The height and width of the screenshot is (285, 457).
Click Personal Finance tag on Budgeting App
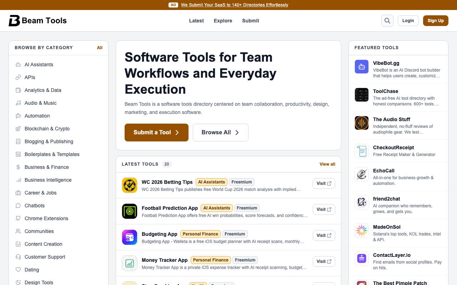click(x=200, y=234)
